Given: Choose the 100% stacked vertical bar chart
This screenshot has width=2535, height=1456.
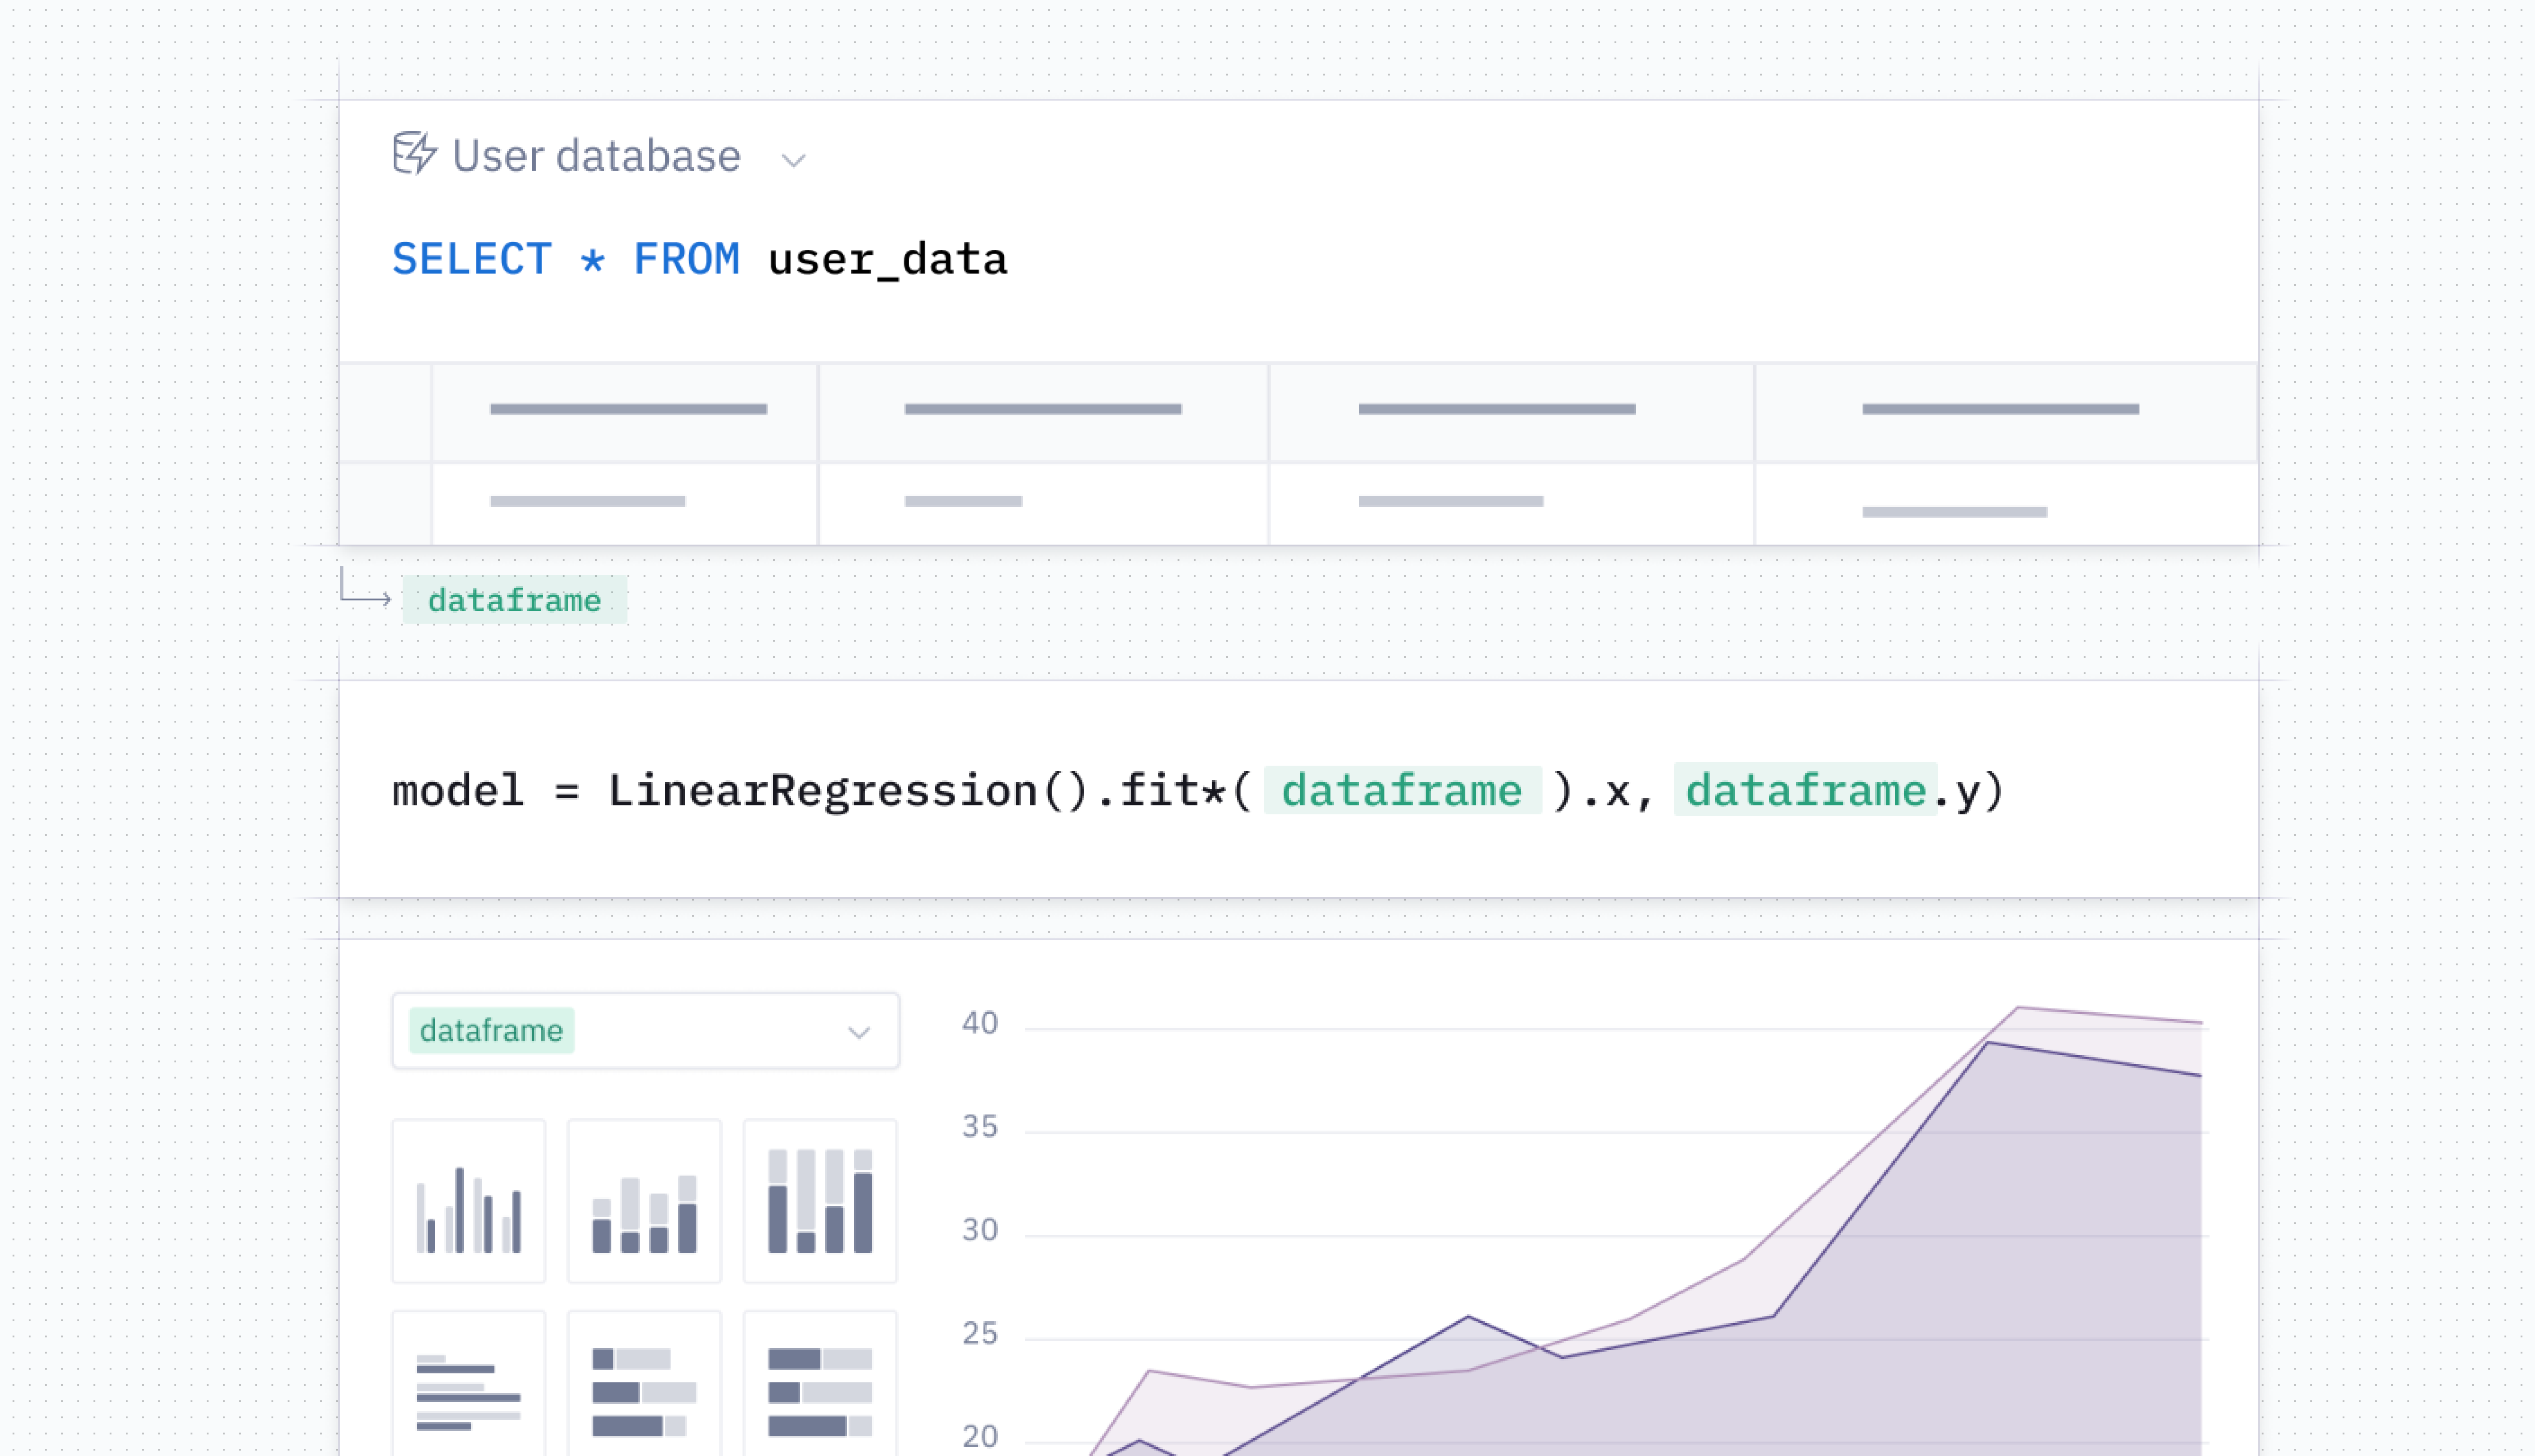Looking at the screenshot, I should (x=820, y=1201).
